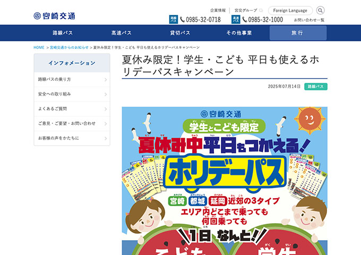Open the search magnifier icon

click(320, 11)
